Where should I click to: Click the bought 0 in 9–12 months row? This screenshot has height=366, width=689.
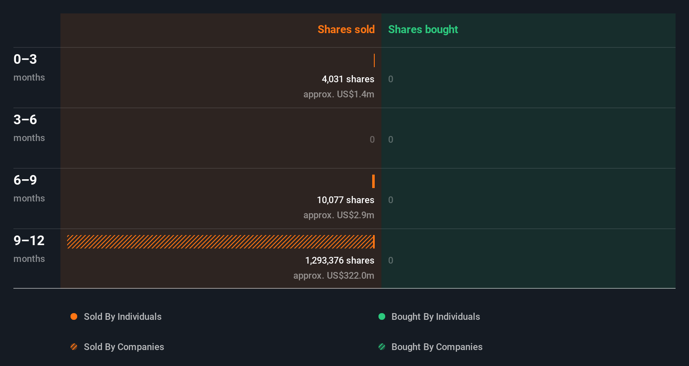[391, 260]
